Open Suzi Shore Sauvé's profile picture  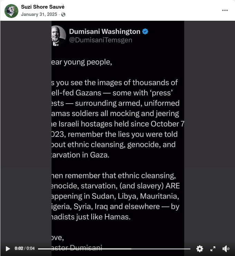(x=11, y=11)
